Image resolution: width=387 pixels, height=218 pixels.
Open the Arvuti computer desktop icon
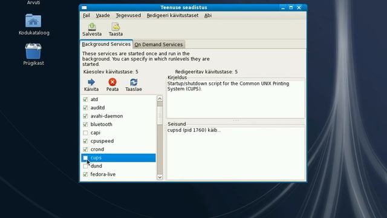[33, 2]
